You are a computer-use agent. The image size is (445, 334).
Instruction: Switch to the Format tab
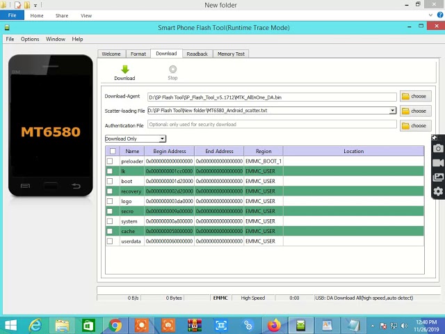coord(138,54)
